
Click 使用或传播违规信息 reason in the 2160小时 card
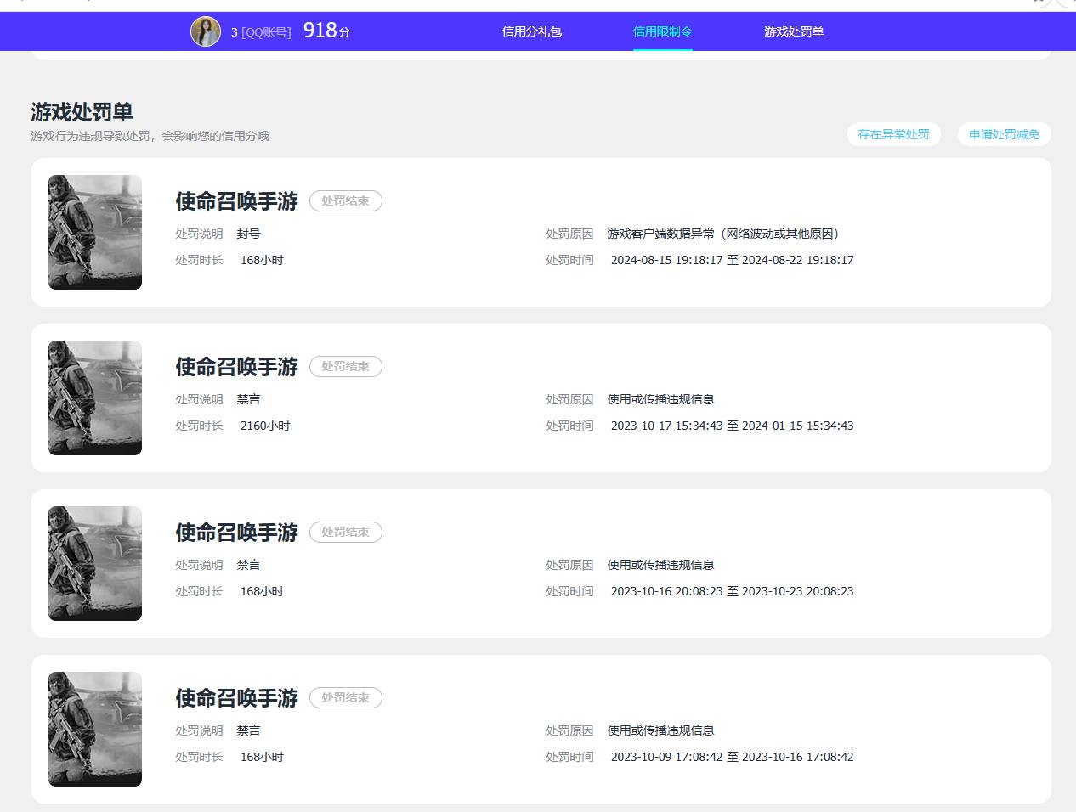pyautogui.click(x=660, y=399)
